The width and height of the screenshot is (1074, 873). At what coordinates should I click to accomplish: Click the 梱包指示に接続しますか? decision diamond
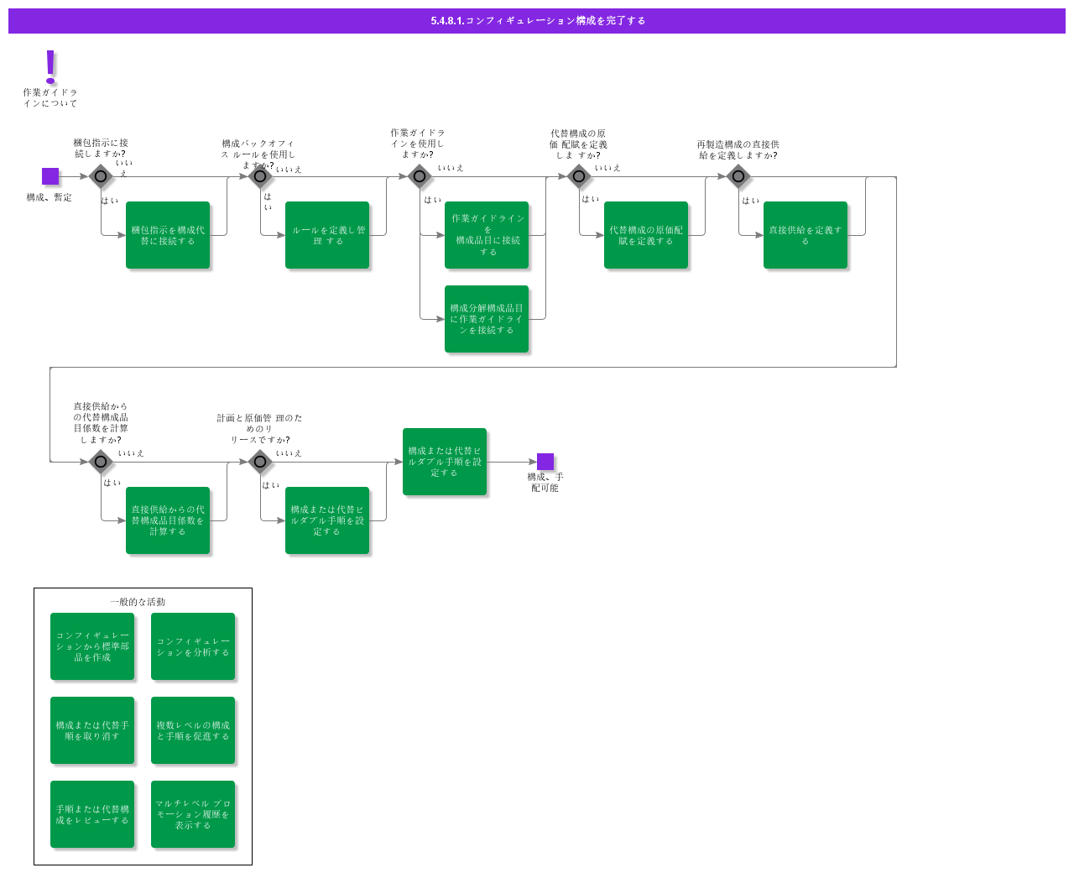click(x=99, y=176)
